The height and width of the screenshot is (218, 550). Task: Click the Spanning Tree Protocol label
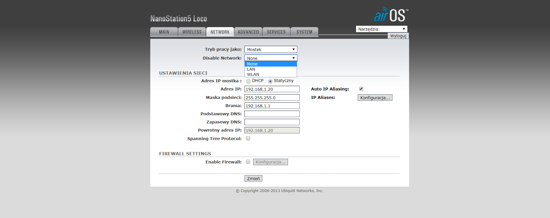tap(214, 139)
